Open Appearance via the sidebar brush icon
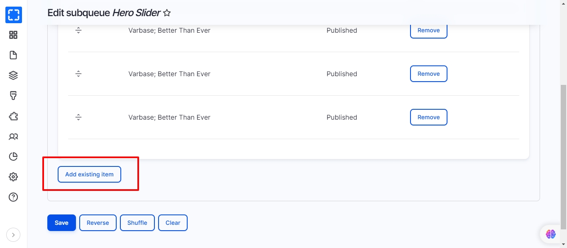 tap(13, 96)
